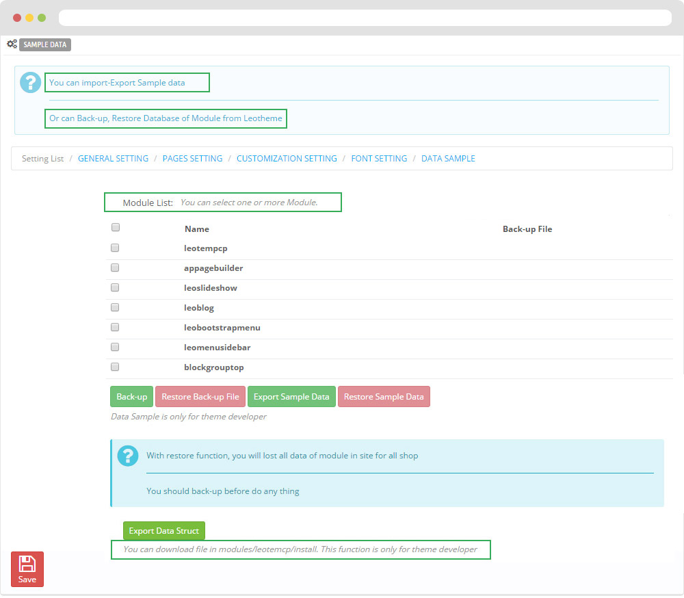The height and width of the screenshot is (598, 684).
Task: Click 'You can download file in modules' note
Action: tap(300, 550)
